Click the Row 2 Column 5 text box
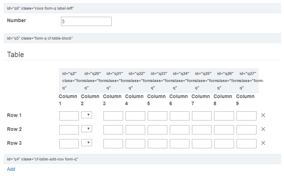 157,129
